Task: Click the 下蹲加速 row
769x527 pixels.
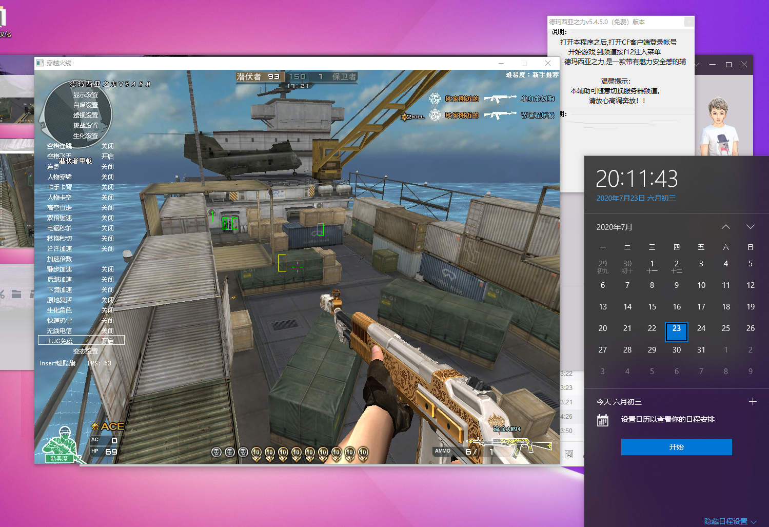Action: coord(81,290)
